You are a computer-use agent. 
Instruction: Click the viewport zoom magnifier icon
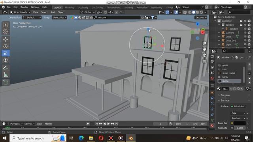[204, 43]
